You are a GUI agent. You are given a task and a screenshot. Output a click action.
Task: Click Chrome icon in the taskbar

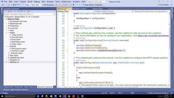point(69,96)
